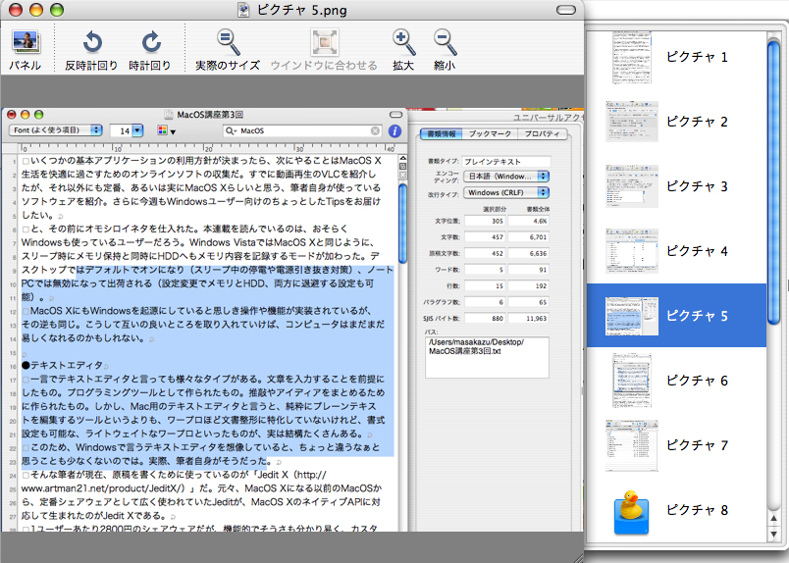Click the ピクチャ 1 label text
The height and width of the screenshot is (563, 789).
pos(697,57)
